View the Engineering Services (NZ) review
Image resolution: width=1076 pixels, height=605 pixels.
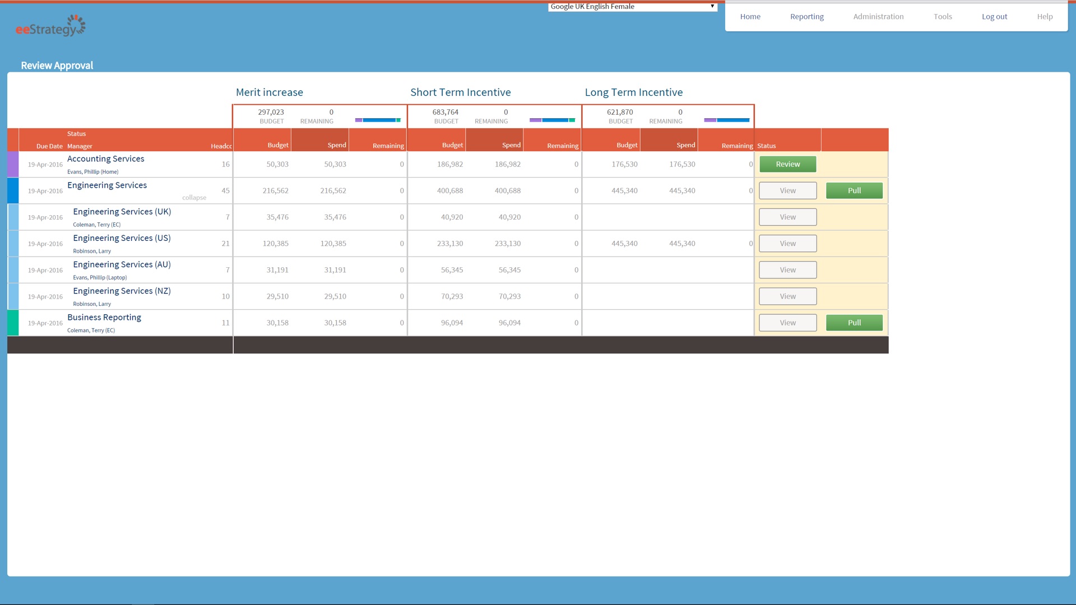(x=787, y=297)
